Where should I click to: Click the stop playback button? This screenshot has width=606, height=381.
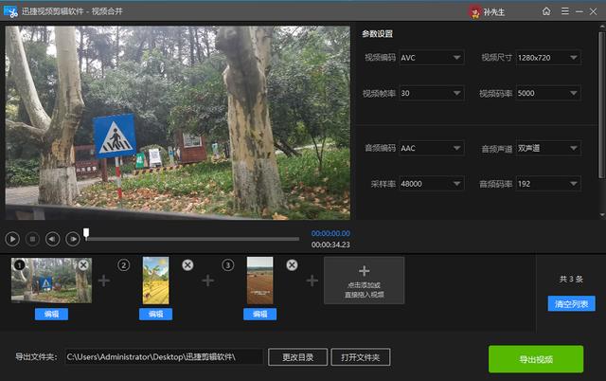32,239
